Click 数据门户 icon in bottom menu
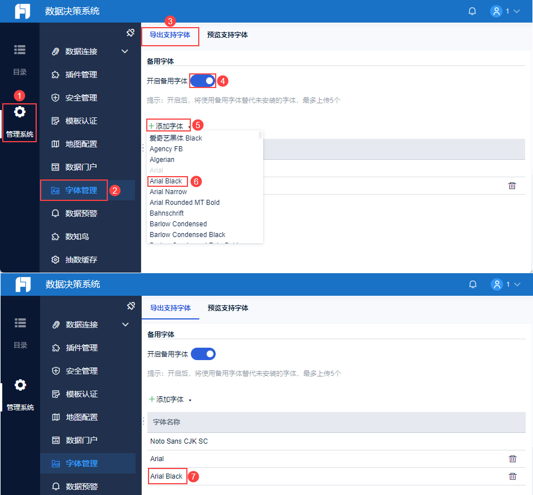This screenshot has width=533, height=495. (56, 440)
